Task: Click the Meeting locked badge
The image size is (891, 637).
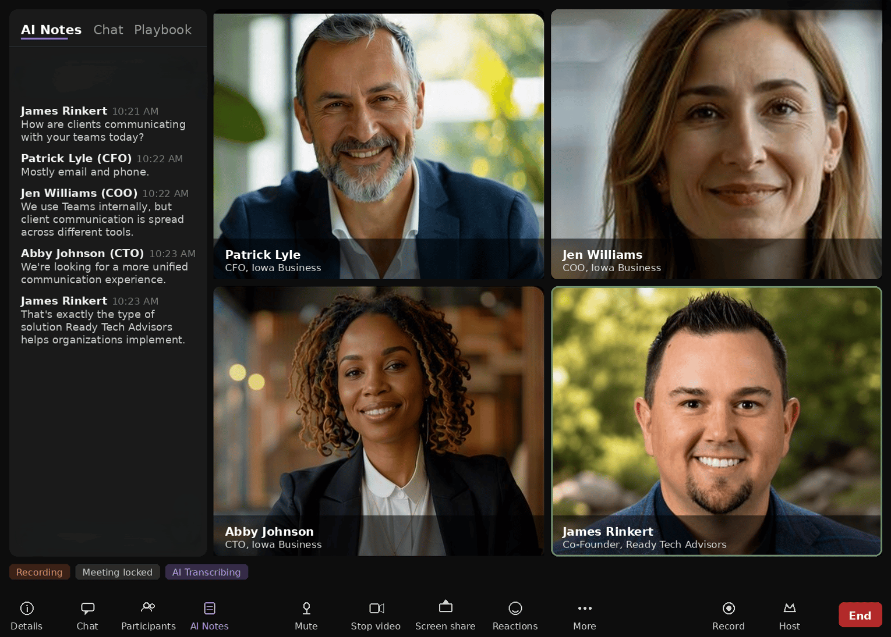Action: coord(118,572)
